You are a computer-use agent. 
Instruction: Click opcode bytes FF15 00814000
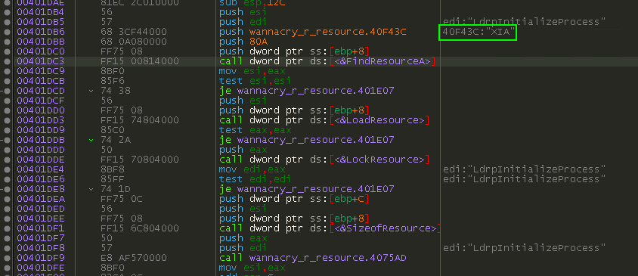[x=140, y=61]
